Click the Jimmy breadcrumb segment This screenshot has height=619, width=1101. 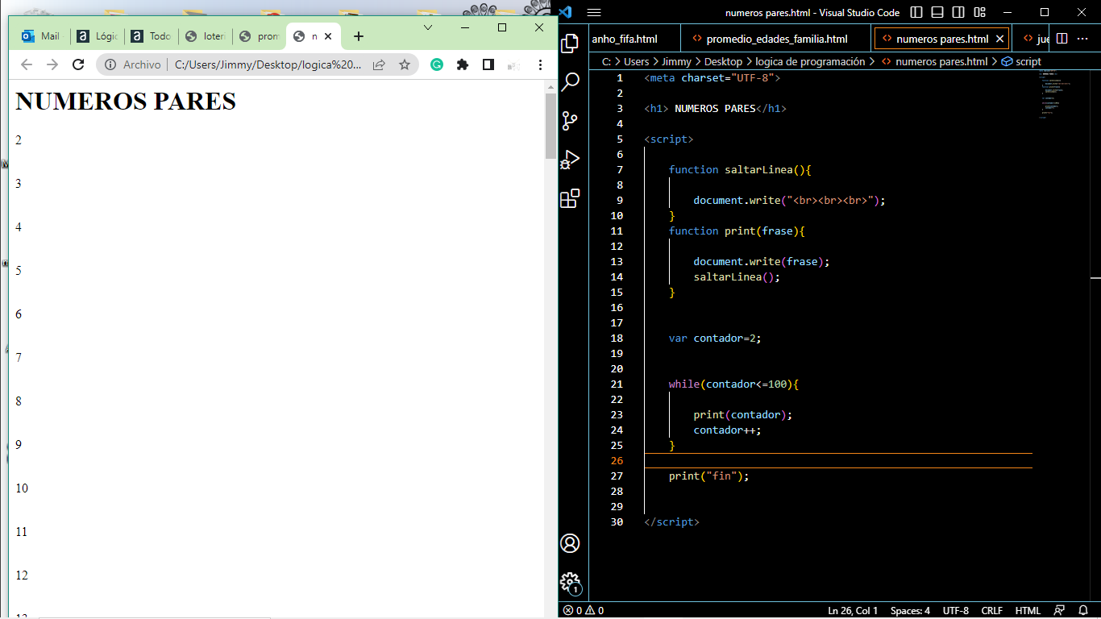[677, 61]
